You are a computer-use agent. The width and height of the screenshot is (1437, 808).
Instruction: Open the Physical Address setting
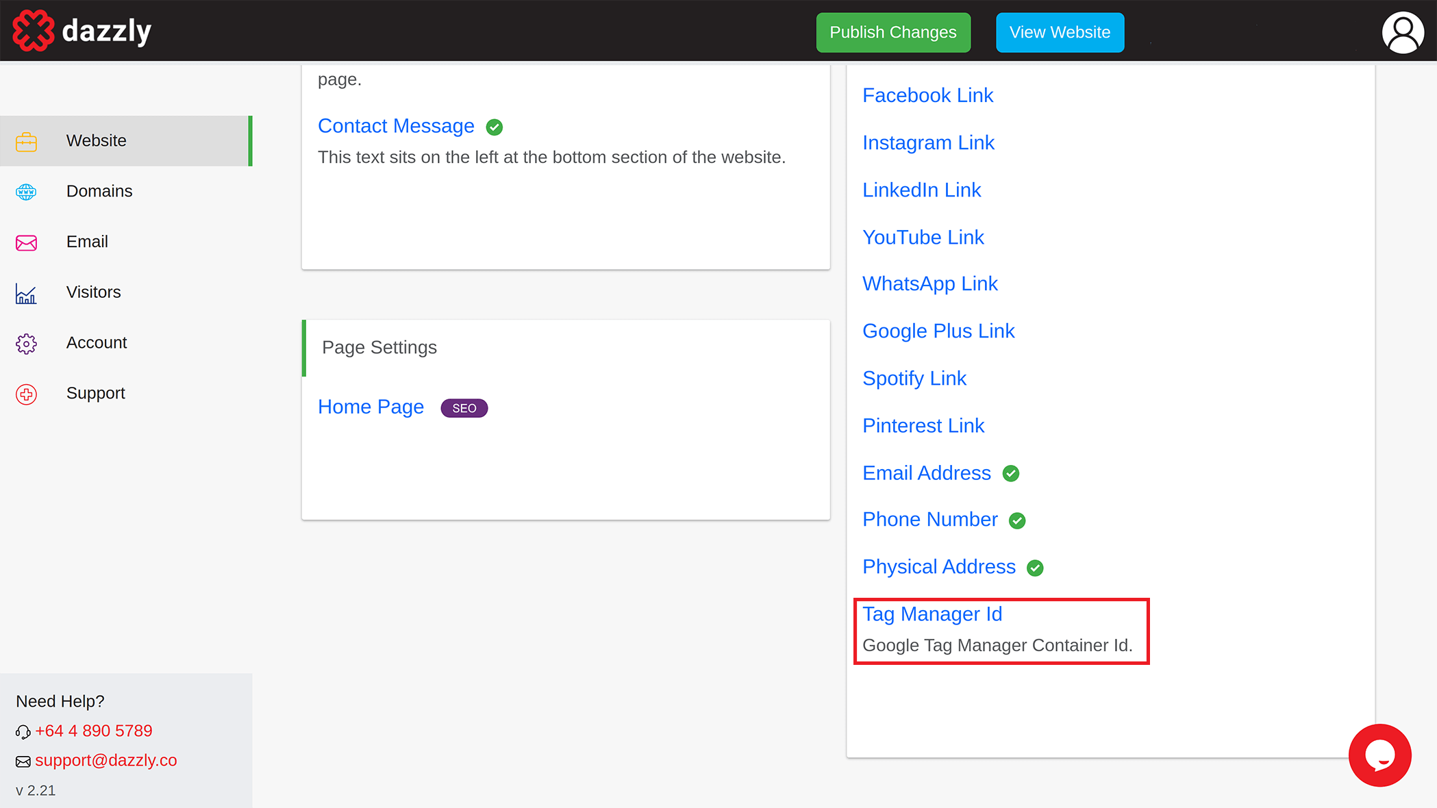point(939,566)
